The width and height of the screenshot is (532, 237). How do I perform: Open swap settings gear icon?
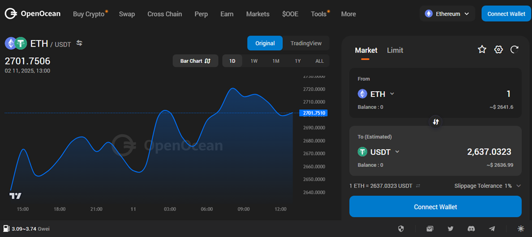[x=498, y=50]
